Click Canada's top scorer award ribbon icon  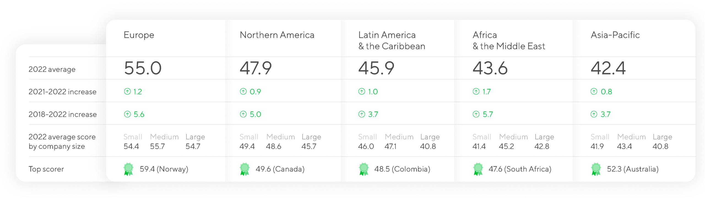pos(245,169)
